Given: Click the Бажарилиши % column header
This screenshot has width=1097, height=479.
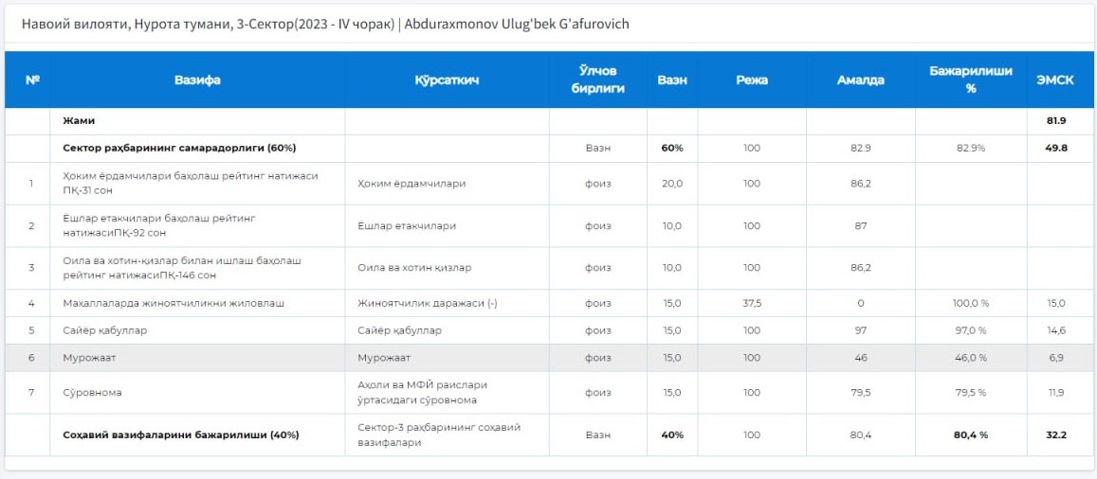Looking at the screenshot, I should point(970,80).
